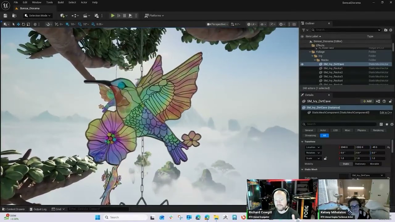Image resolution: width=395 pixels, height=222 pixels.
Task: Select the Physics filter in Details
Action: click(x=361, y=130)
